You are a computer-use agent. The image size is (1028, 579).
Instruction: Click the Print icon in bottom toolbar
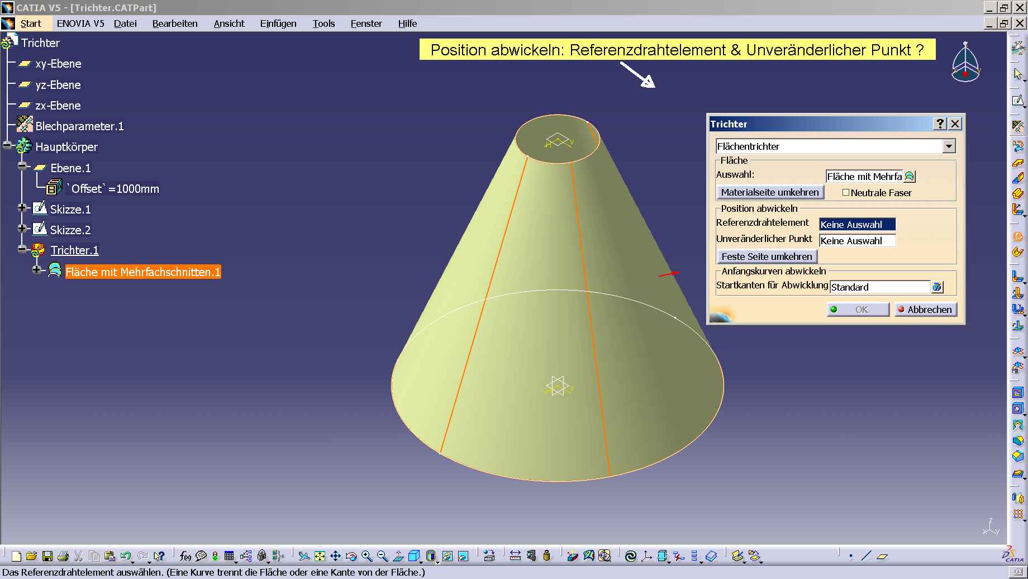[x=63, y=556]
